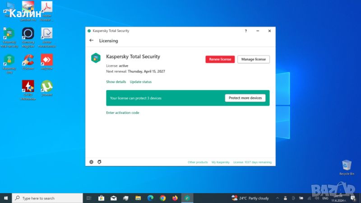Click Protect more devices button
The image size is (361, 203).
tap(245, 98)
